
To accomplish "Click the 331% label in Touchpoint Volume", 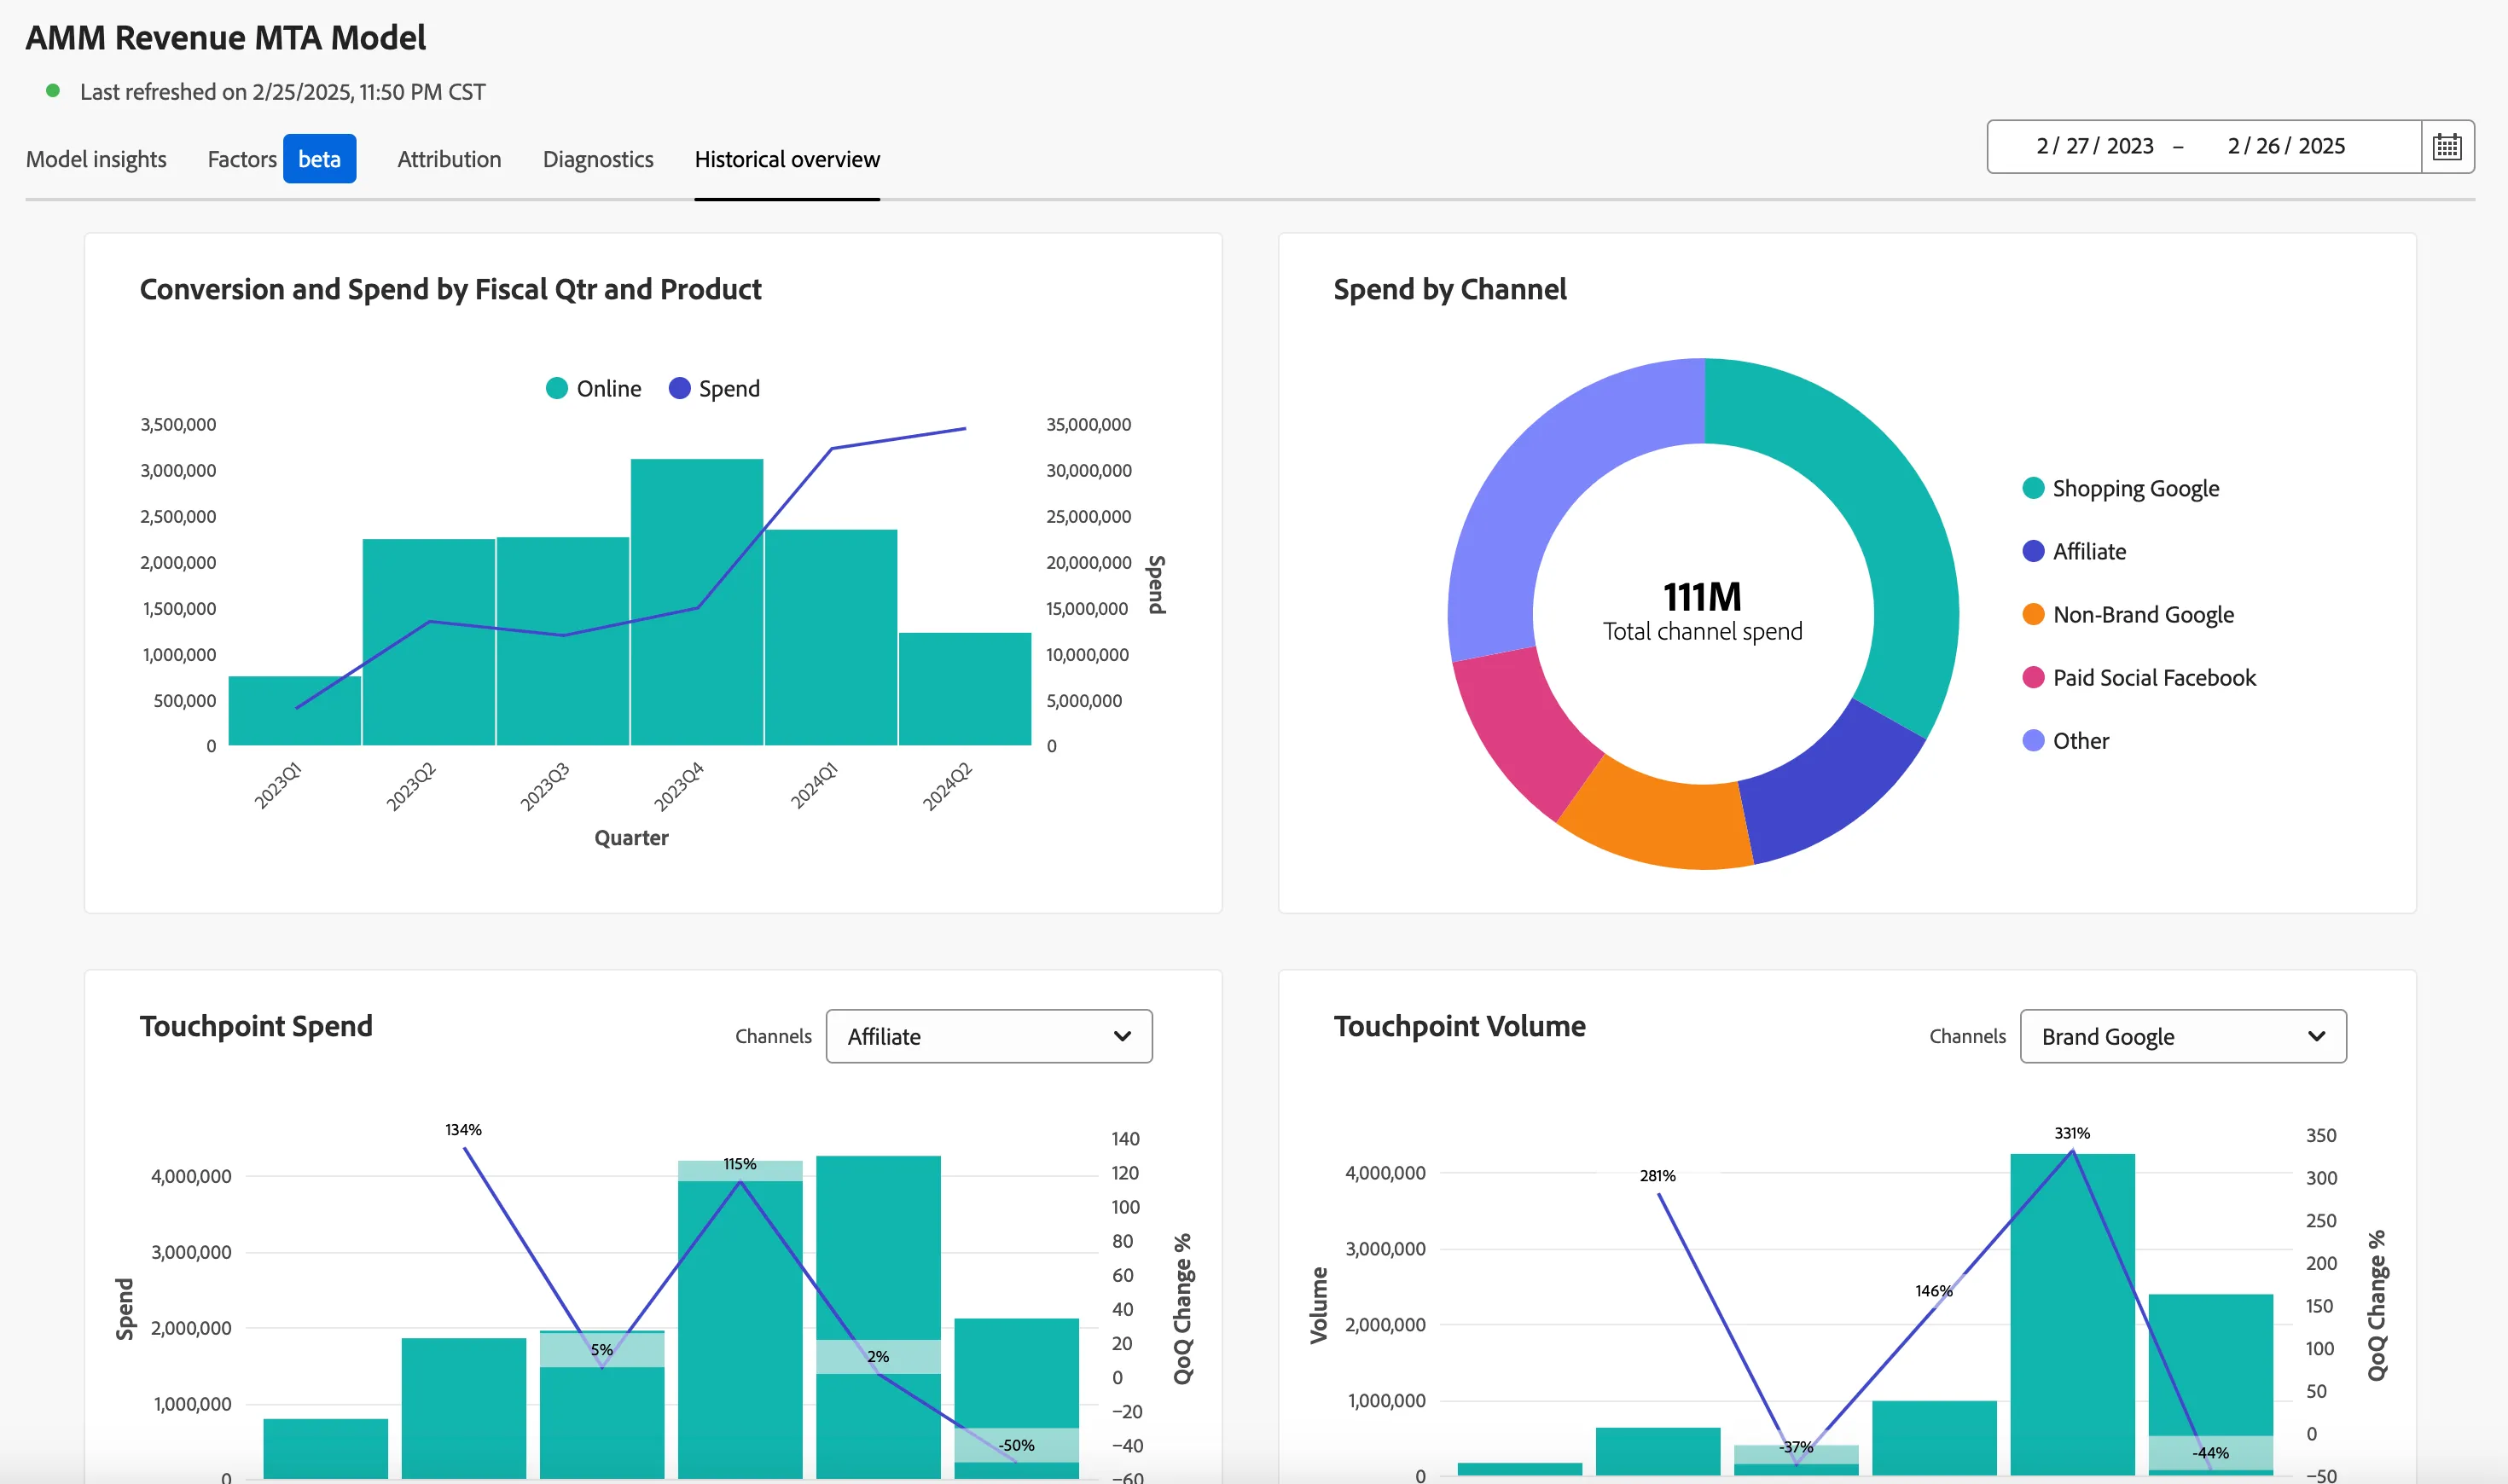I will pyautogui.click(x=2072, y=1133).
